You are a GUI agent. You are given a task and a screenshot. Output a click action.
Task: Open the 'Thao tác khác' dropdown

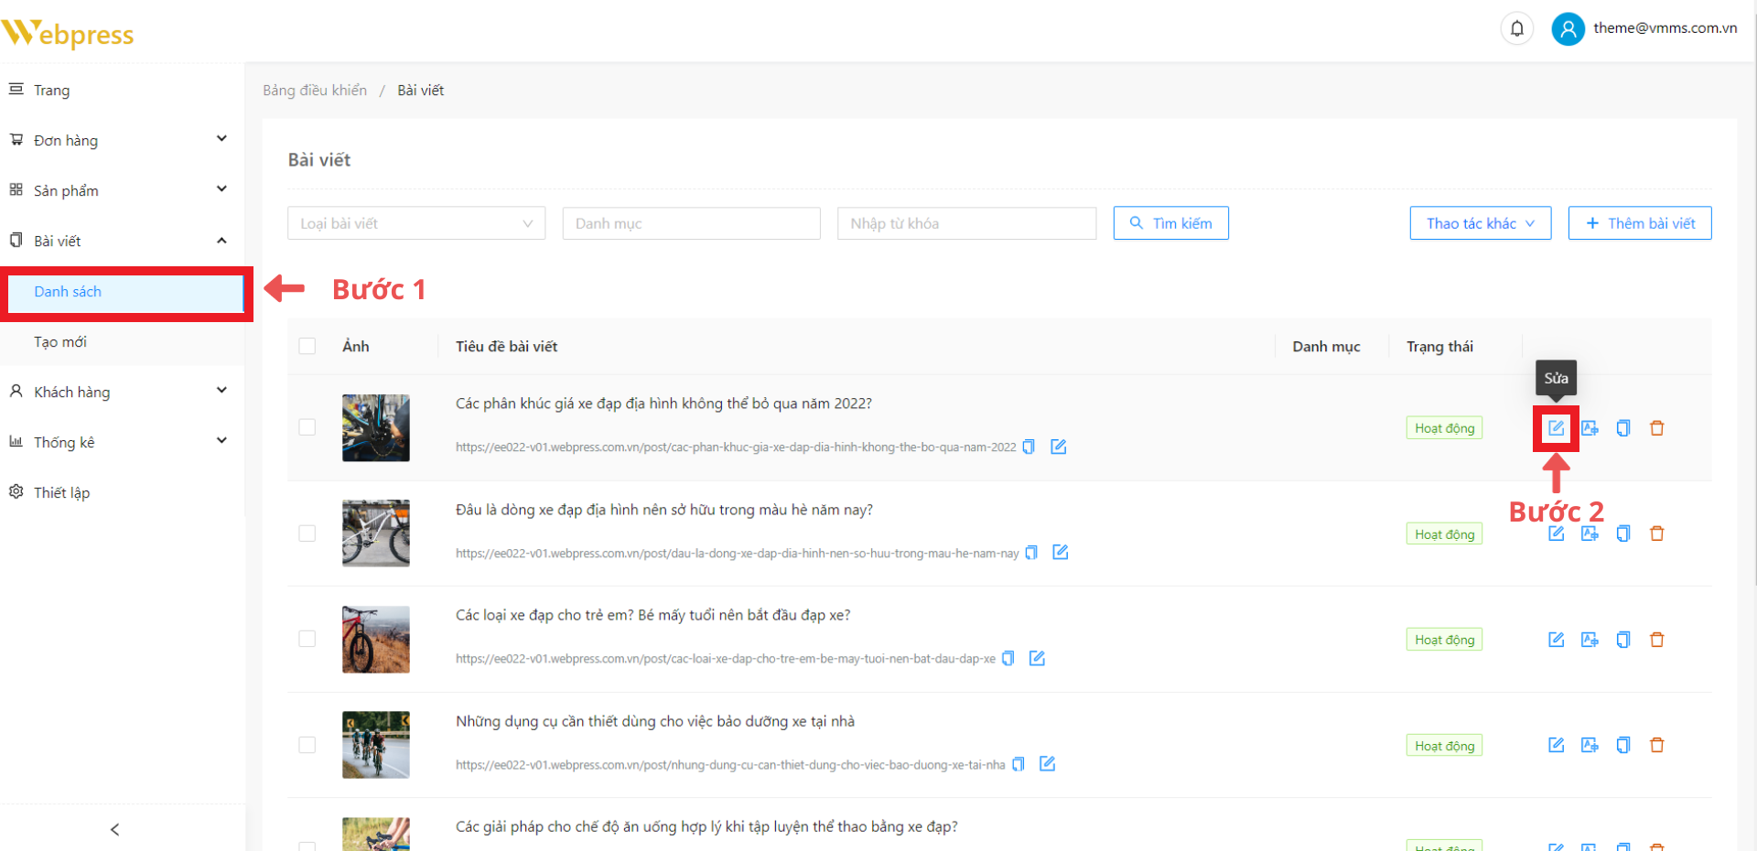point(1480,223)
